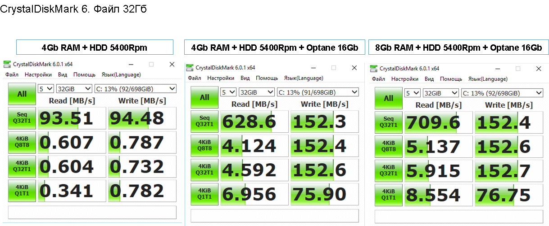Screen dimensions: 549x226
Task: Start Seq Q32T1 in the middle window
Action: pos(204,121)
